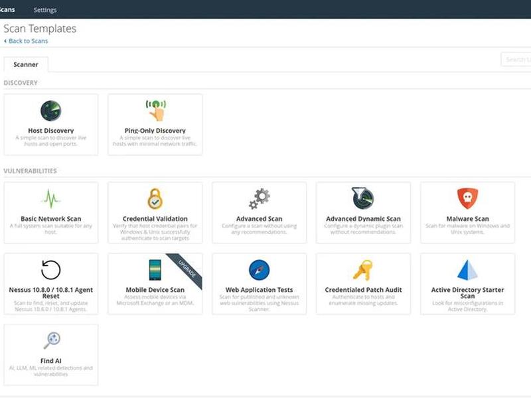Choose the Basic Network Scan title
This screenshot has height=398, width=531.
tap(51, 219)
